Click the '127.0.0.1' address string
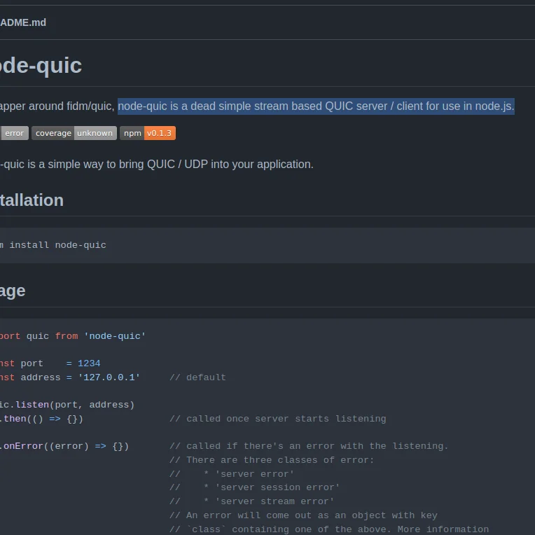The height and width of the screenshot is (535, 535). pyautogui.click(x=109, y=377)
